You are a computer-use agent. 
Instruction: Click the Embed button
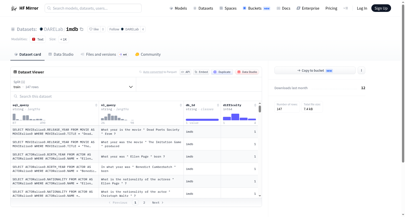click(201, 72)
